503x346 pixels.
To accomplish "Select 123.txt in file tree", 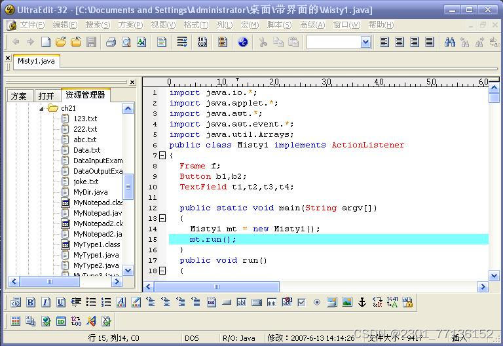I will pos(85,119).
